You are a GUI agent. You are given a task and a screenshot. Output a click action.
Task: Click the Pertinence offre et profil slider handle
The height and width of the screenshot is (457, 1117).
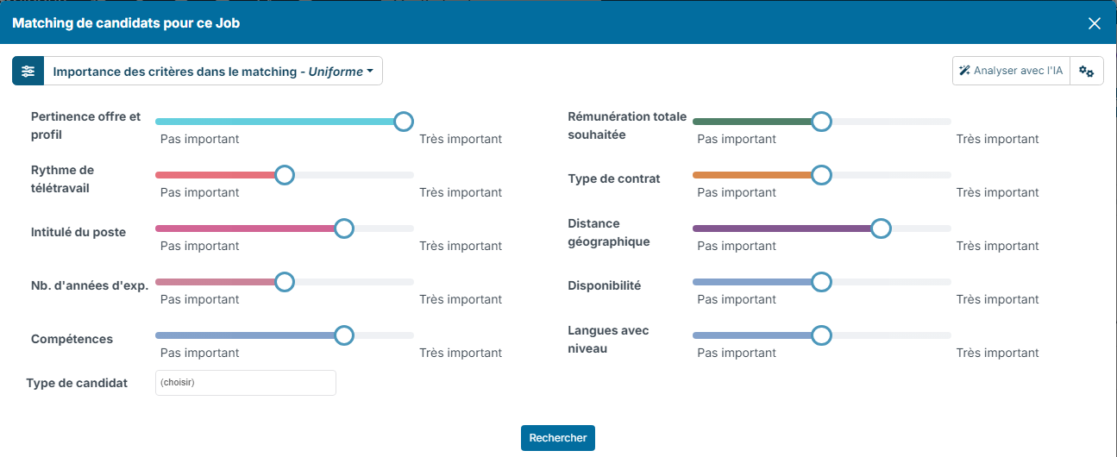pyautogui.click(x=404, y=122)
